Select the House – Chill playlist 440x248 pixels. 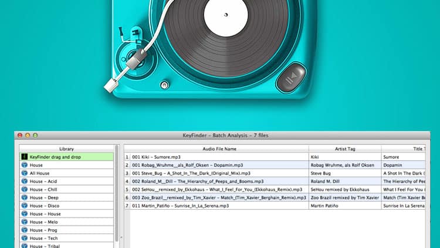coord(66,189)
